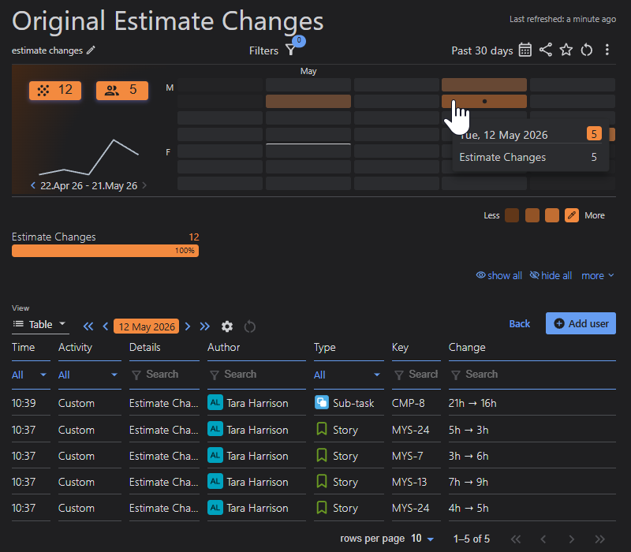This screenshot has width=631, height=552.
Task: Click Tara Harrison avatar in CMP-8 row
Action: [x=215, y=402]
